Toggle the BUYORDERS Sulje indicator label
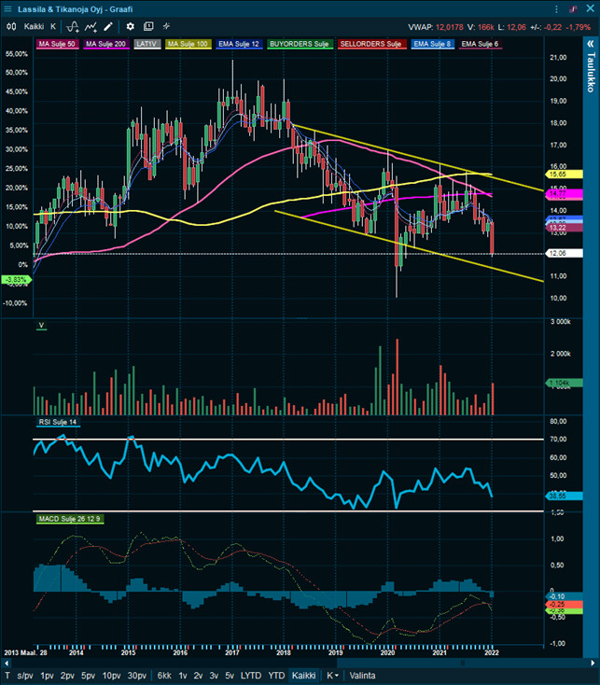The width and height of the screenshot is (600, 685). click(299, 44)
